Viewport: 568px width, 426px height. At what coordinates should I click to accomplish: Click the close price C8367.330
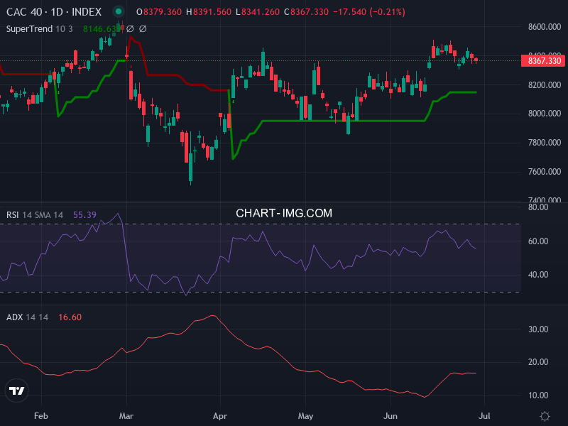[307, 12]
